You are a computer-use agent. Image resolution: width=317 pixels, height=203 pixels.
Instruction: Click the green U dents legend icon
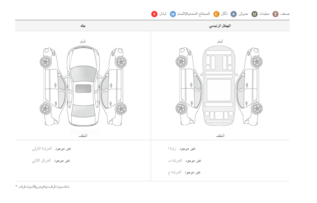tap(255, 14)
